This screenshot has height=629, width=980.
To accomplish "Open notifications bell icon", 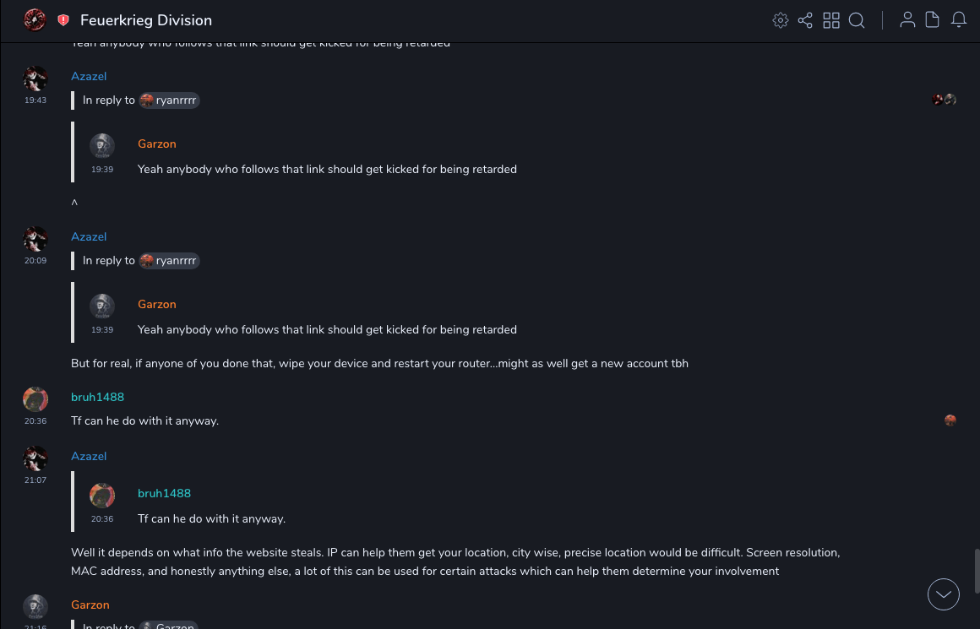I will click(959, 20).
